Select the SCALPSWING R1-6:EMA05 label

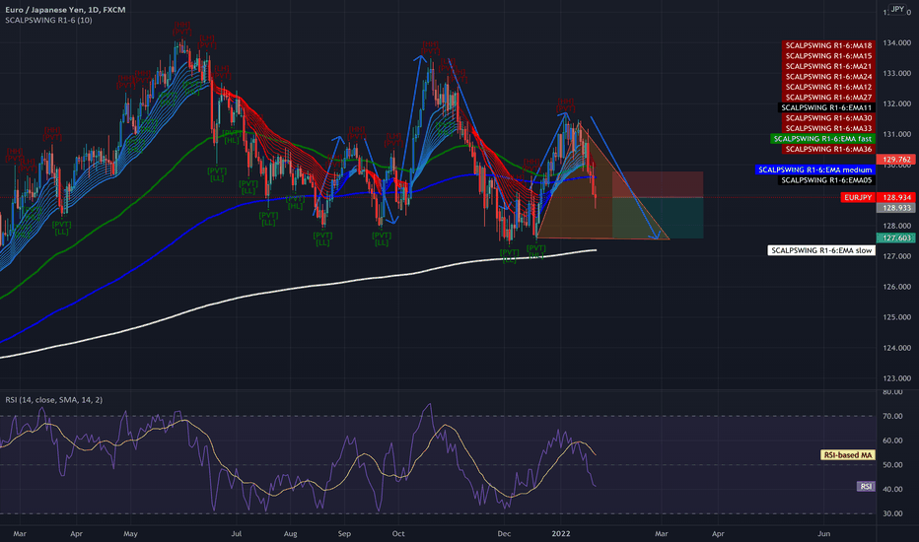[x=826, y=180]
